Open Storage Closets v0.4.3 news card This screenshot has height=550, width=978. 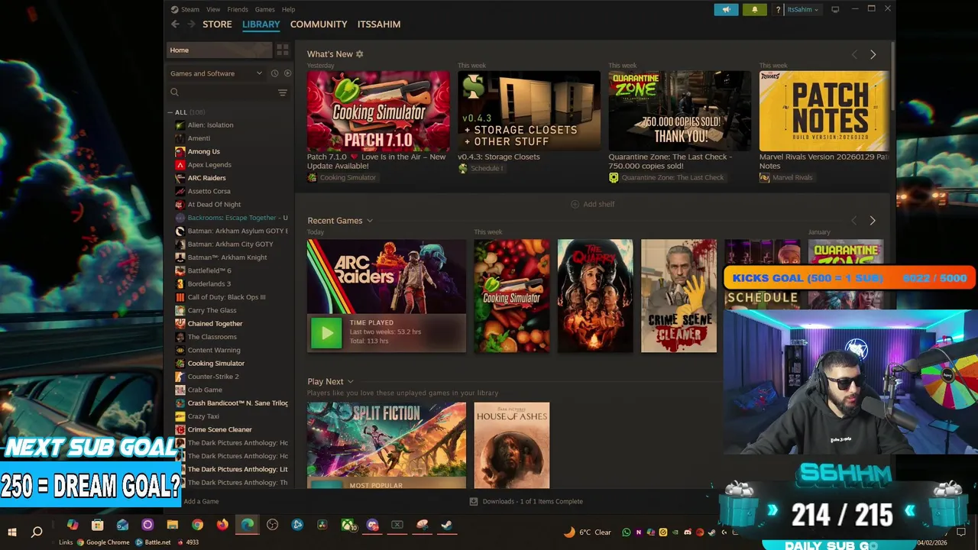(529, 112)
